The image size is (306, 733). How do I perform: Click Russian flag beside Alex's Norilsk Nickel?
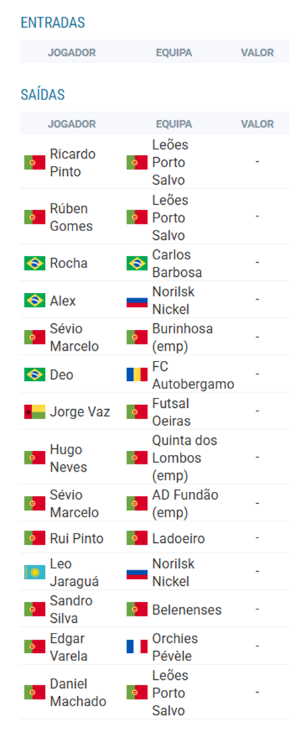[x=137, y=300]
